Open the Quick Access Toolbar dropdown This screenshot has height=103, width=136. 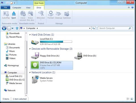click(14, 3)
